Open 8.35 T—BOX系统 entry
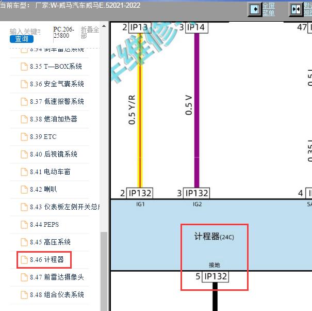 click(x=56, y=67)
